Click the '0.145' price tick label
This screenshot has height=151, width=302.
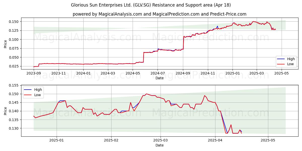tap(14, 102)
